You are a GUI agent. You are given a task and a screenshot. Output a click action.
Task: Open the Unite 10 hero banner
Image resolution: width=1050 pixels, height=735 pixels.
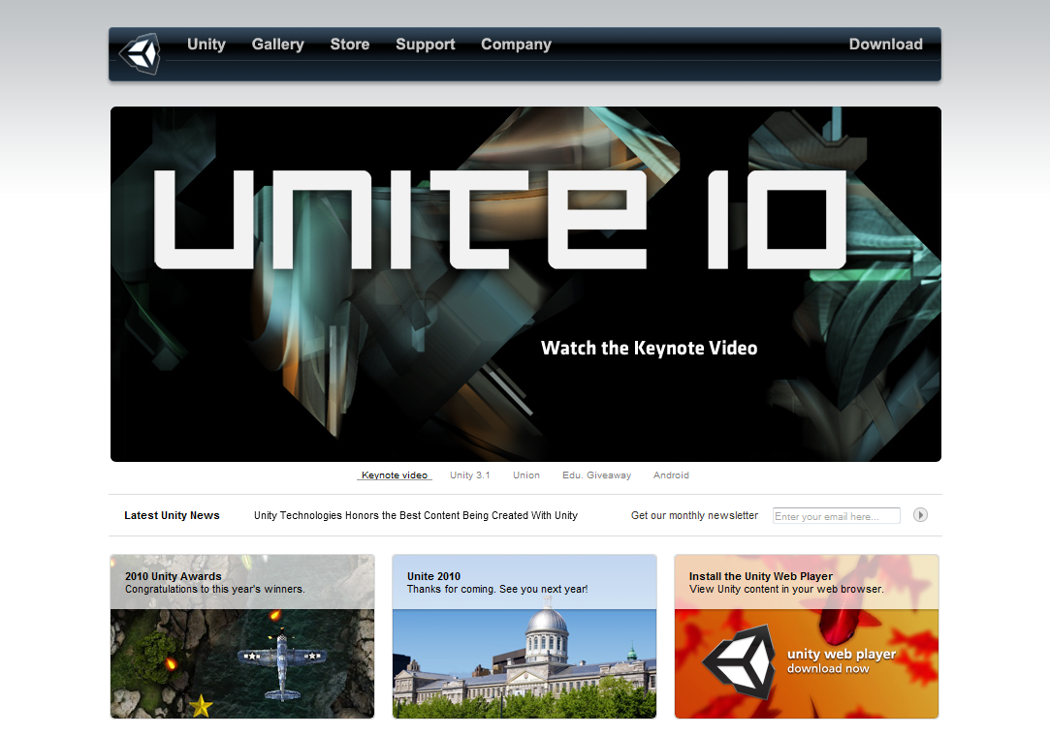pos(525,285)
